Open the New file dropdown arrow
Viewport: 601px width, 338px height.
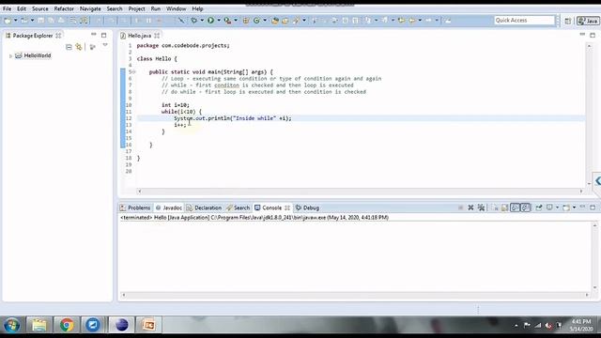click(15, 21)
